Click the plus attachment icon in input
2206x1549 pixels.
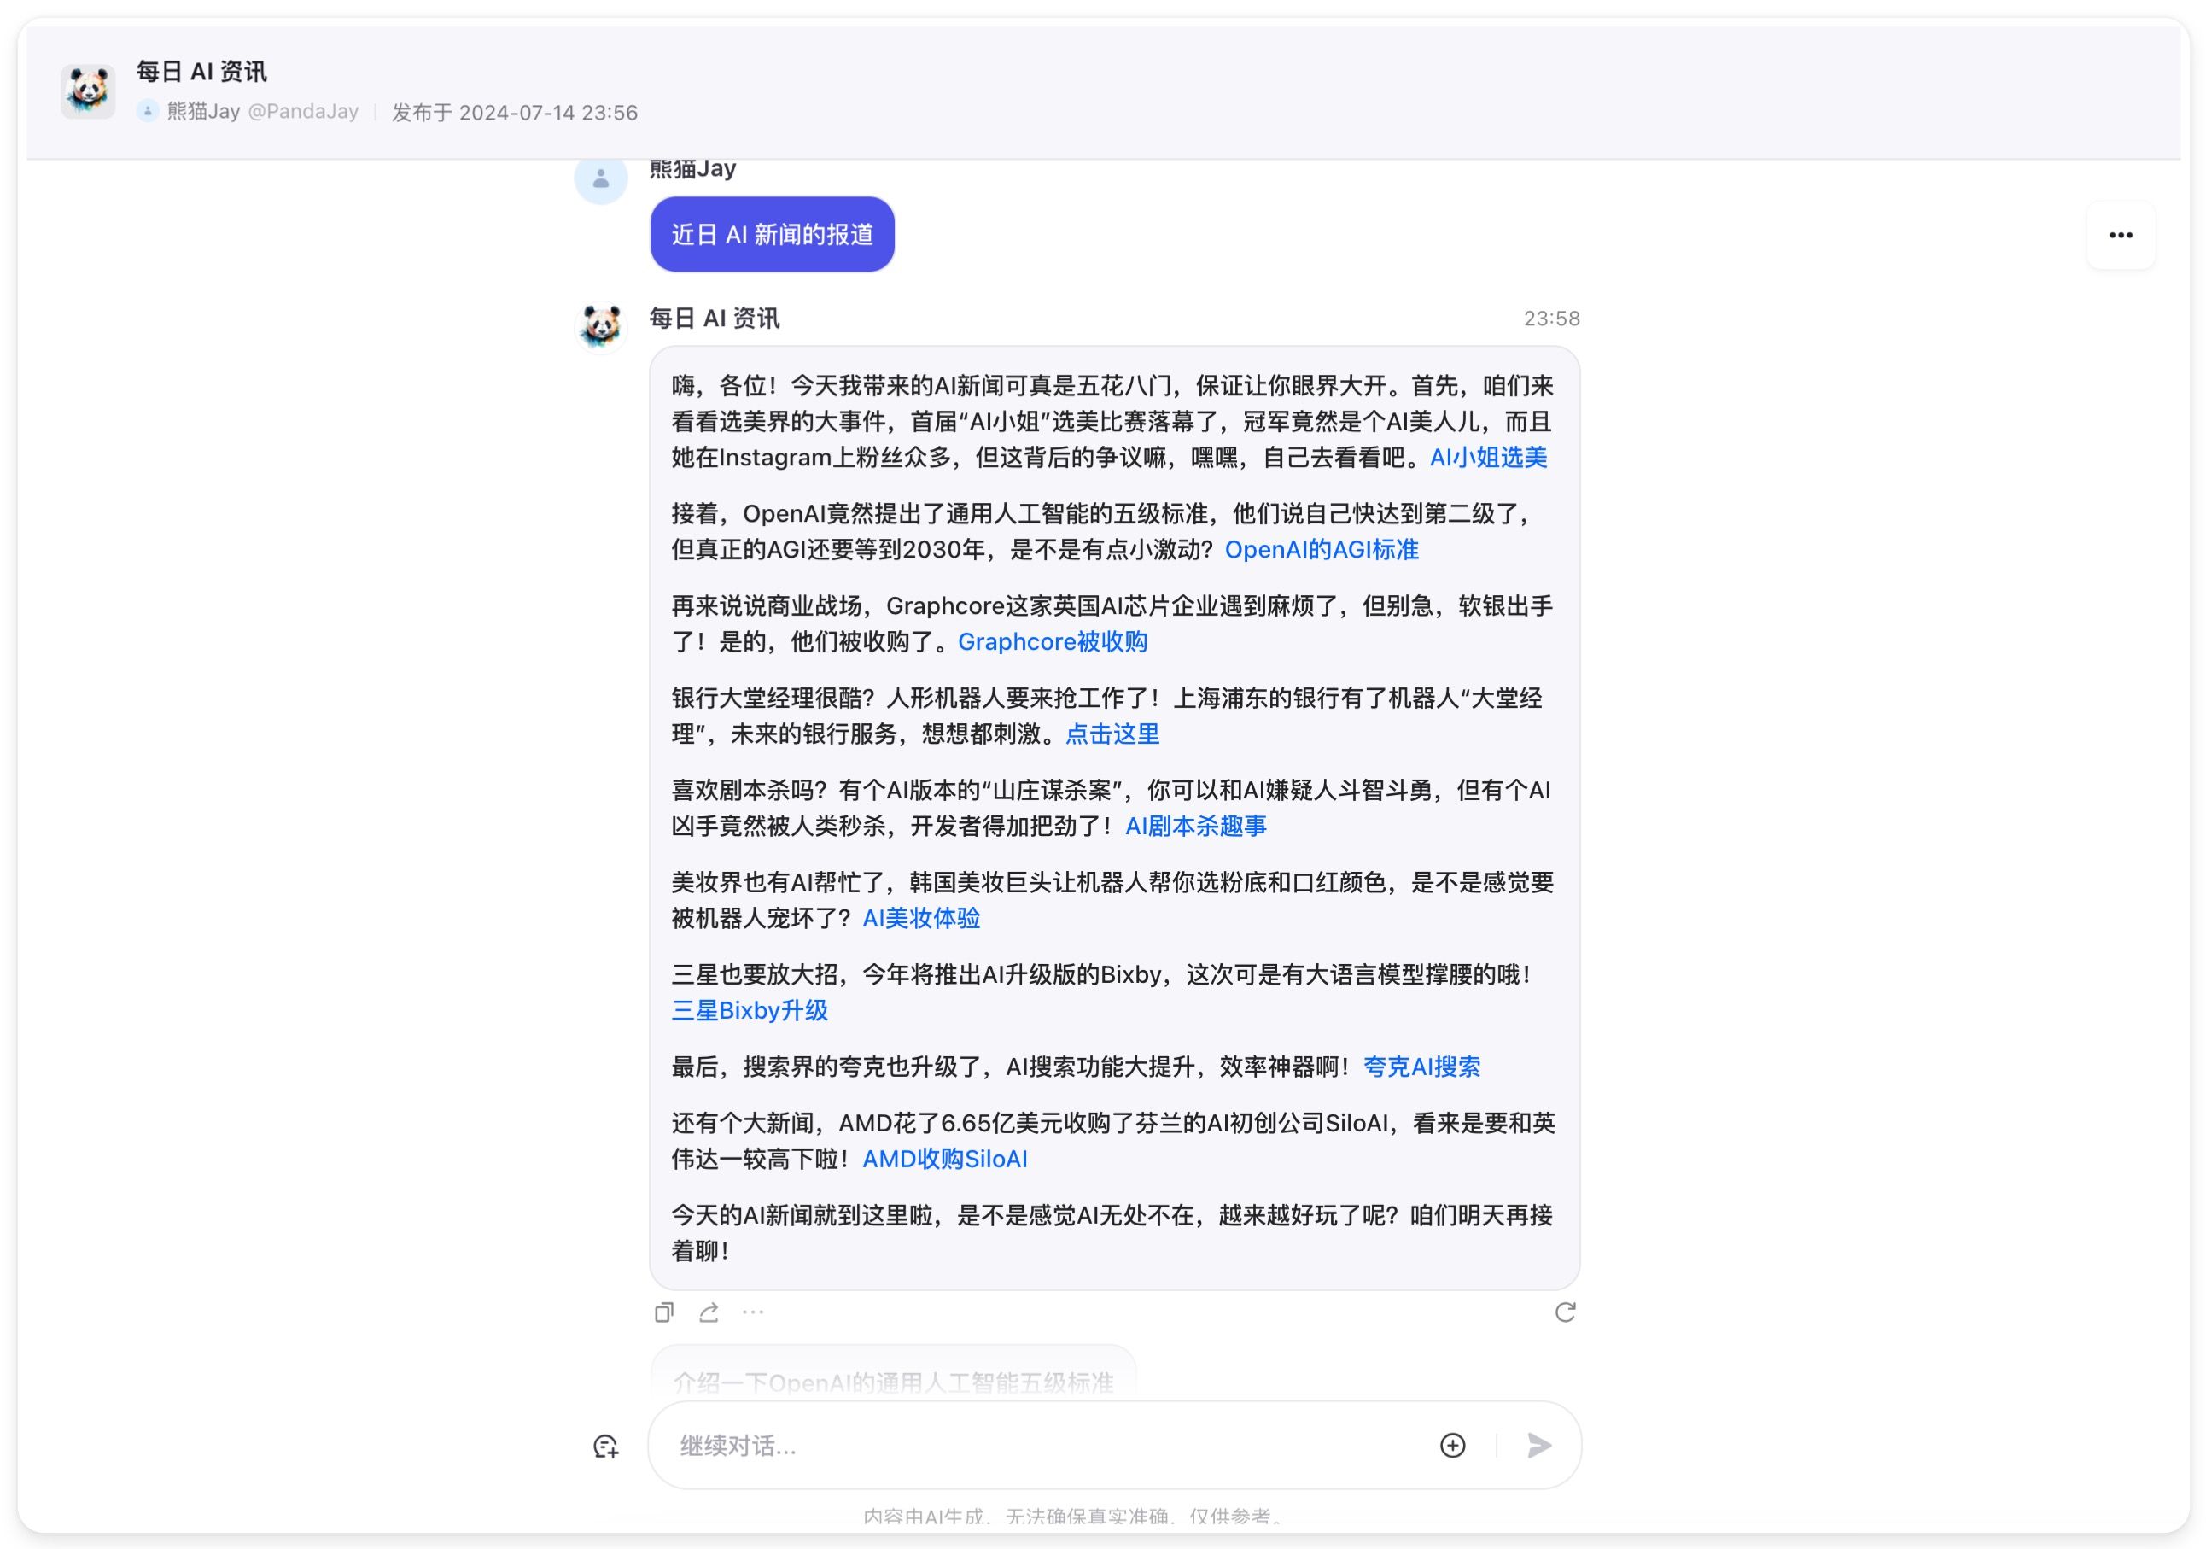[1452, 1445]
